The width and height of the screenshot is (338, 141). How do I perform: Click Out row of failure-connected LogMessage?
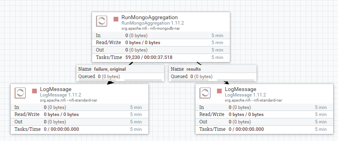(x=80, y=122)
